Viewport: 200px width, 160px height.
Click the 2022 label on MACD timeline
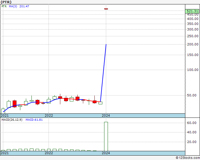click(x=49, y=153)
